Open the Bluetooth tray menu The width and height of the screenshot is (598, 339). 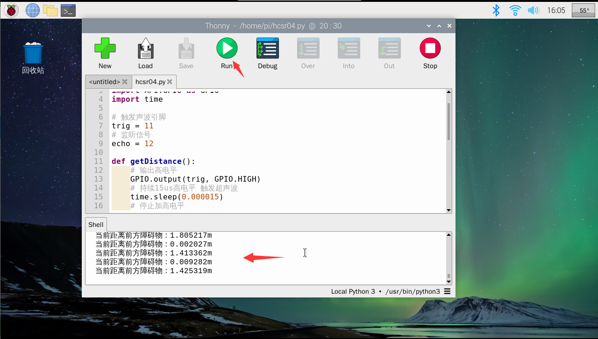click(x=496, y=10)
